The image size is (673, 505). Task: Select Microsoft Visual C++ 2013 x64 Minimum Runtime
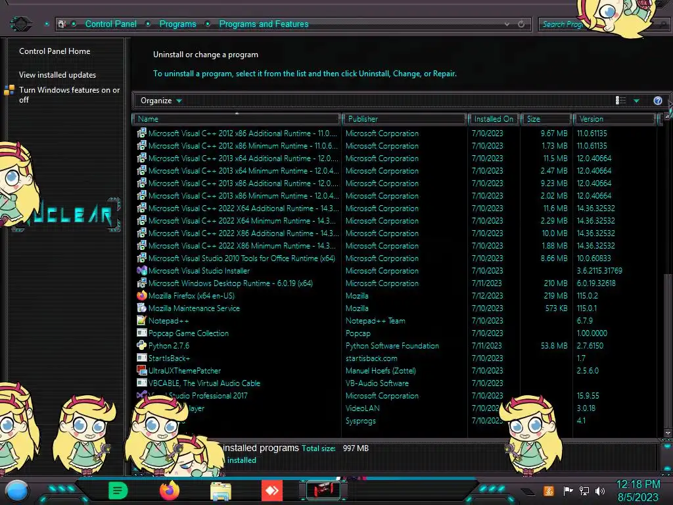tap(243, 170)
